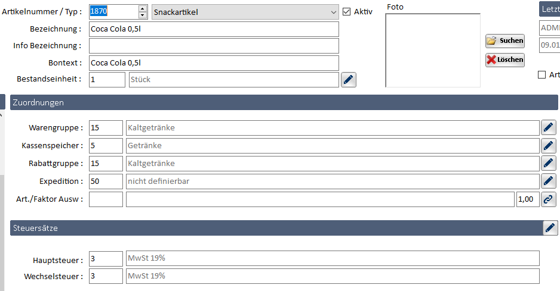Click the Wechselsteuer number field
Screen dimensions: 560x291
106,276
